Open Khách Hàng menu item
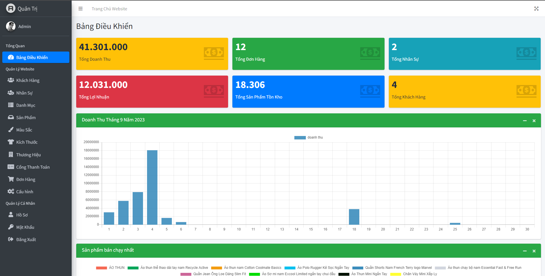The width and height of the screenshot is (545, 276). [x=36, y=80]
